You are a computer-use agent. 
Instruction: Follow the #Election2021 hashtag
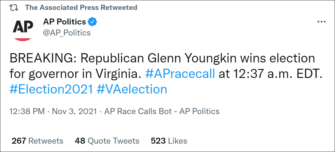coord(52,89)
